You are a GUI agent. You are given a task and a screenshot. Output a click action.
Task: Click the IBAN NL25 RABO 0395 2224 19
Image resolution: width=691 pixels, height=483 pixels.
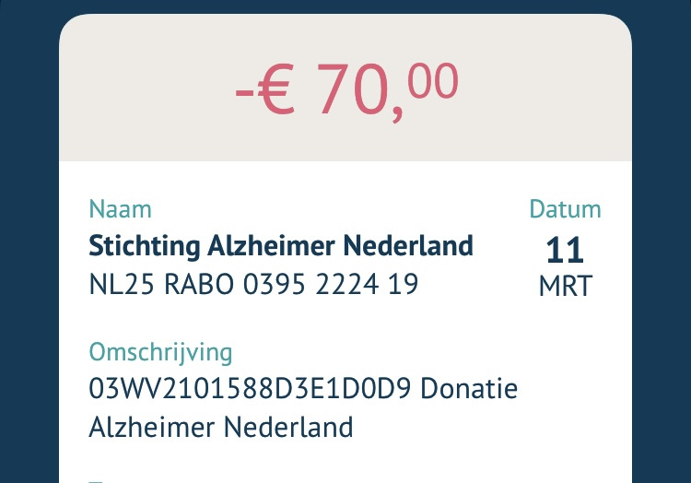pyautogui.click(x=253, y=284)
